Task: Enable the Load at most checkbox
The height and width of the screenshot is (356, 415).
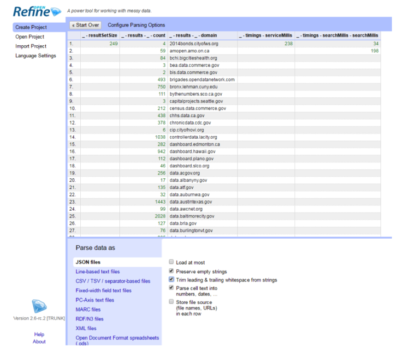Action: (171, 262)
